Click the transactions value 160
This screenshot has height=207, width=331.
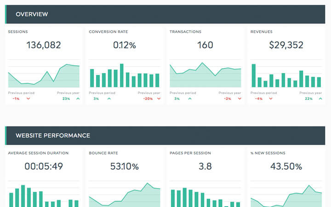click(x=205, y=45)
